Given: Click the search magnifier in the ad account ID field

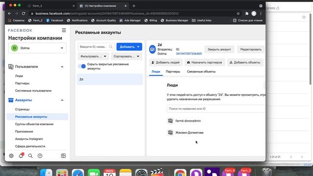Looking at the screenshot, I should (x=111, y=47).
